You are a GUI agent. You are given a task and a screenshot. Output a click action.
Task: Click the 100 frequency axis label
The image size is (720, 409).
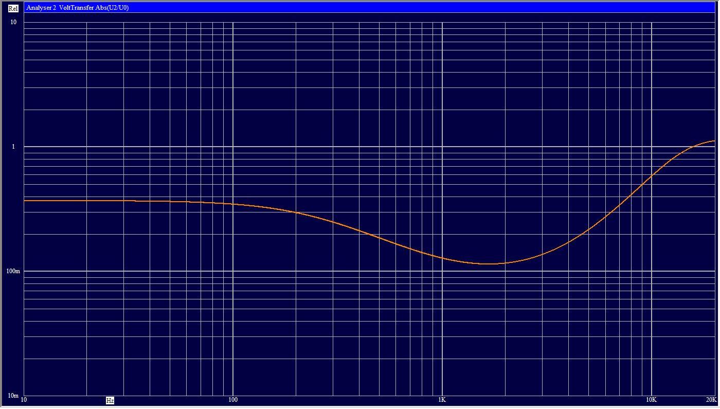[x=233, y=400]
